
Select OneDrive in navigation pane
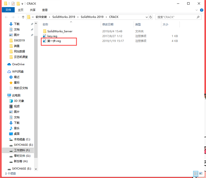click(x=18, y=64)
